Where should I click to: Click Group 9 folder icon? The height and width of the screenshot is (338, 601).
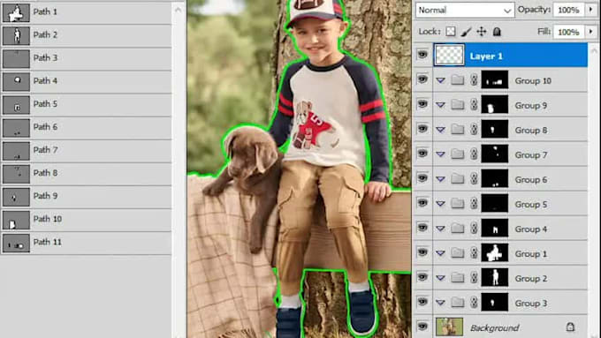457,104
